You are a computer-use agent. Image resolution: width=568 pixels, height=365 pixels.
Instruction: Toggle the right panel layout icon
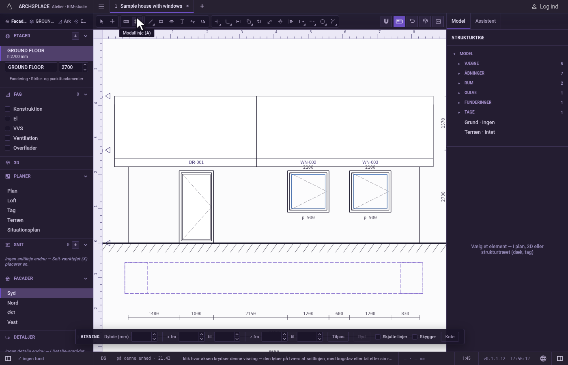pyautogui.click(x=560, y=359)
